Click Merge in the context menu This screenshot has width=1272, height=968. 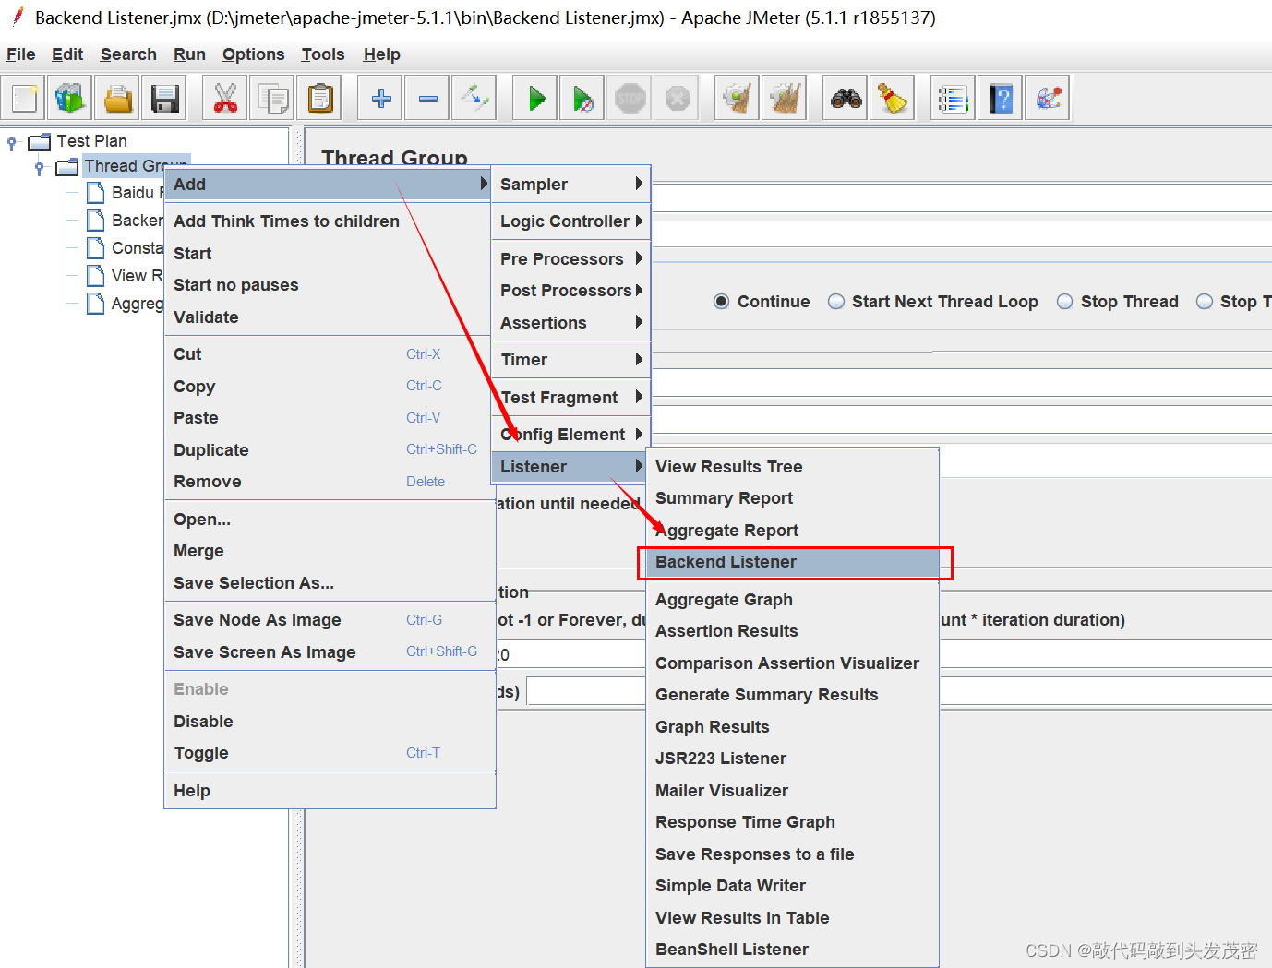[x=330, y=551]
